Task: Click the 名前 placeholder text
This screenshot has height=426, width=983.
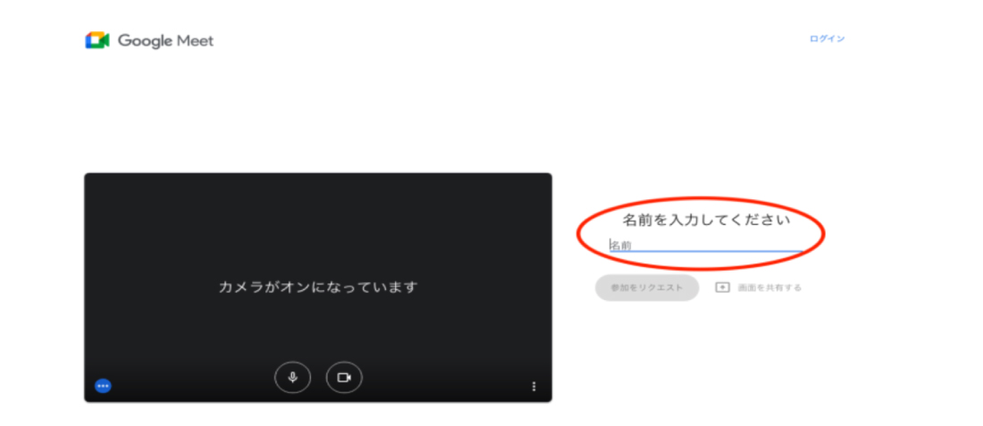Action: tap(621, 246)
